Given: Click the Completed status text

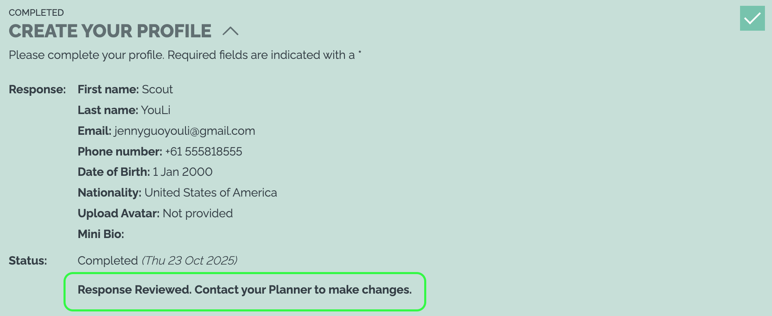Looking at the screenshot, I should tap(107, 260).
